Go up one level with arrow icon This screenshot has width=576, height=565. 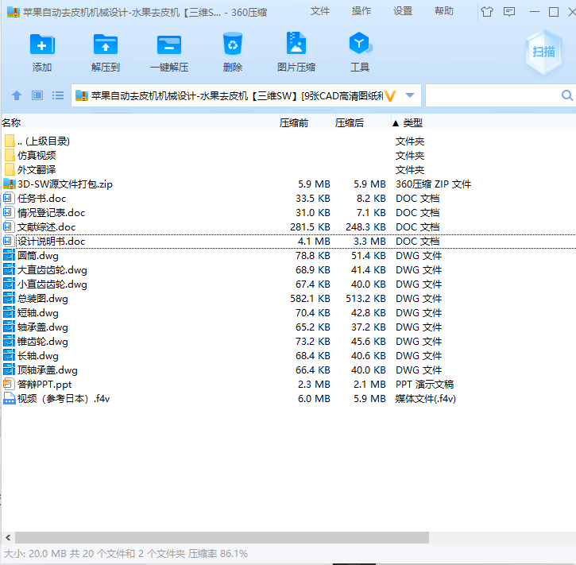(17, 96)
